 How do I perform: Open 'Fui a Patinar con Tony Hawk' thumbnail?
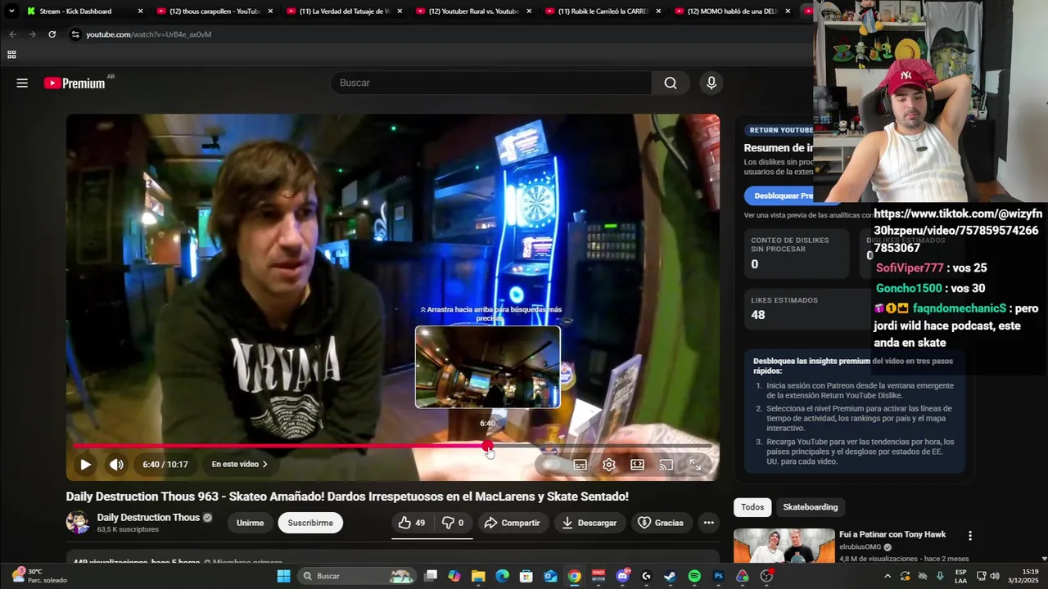click(784, 546)
